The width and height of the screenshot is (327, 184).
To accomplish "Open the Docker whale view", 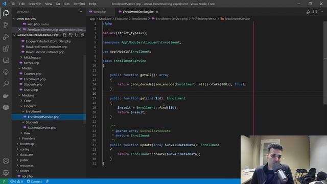I will point(6,96).
